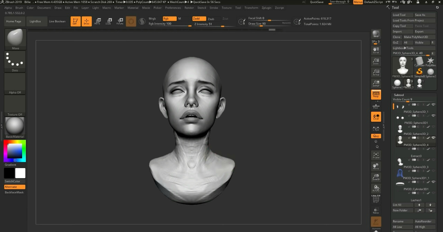The width and height of the screenshot is (443, 232).
Task: Select the PM3D_Sphere3D_3 subtool row
Action: (416, 163)
